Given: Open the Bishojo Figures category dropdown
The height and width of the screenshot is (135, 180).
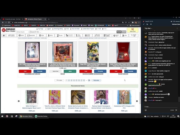Looking at the screenshot, I should coord(23,32).
